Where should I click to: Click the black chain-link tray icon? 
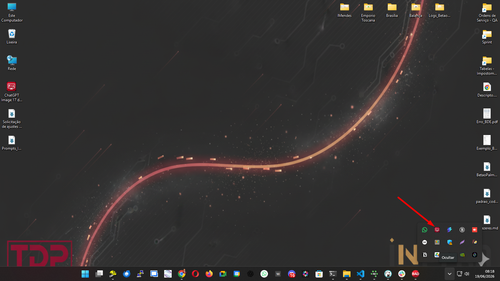pos(475,255)
